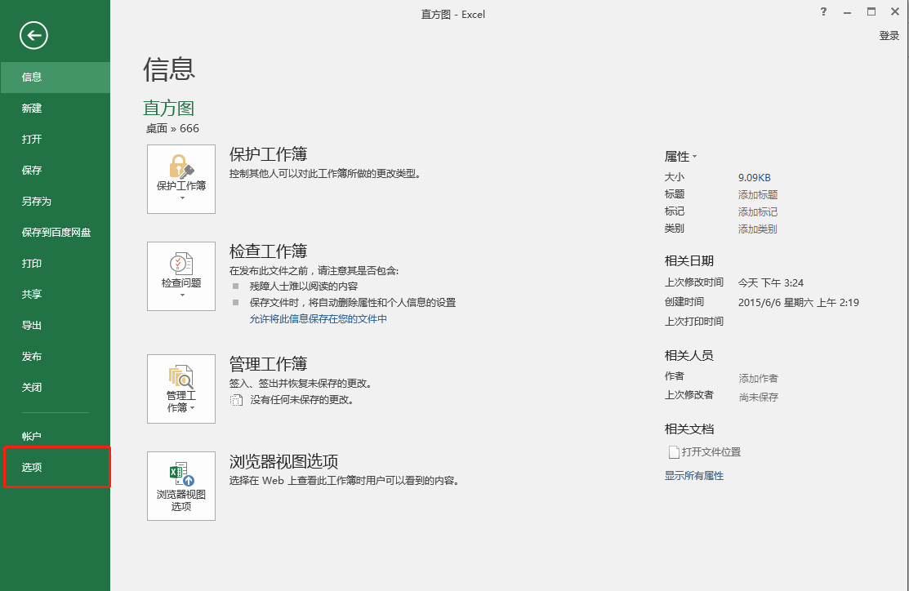The image size is (909, 591).
Task: Click the 尚未保存 last modifier value
Action: coord(758,397)
